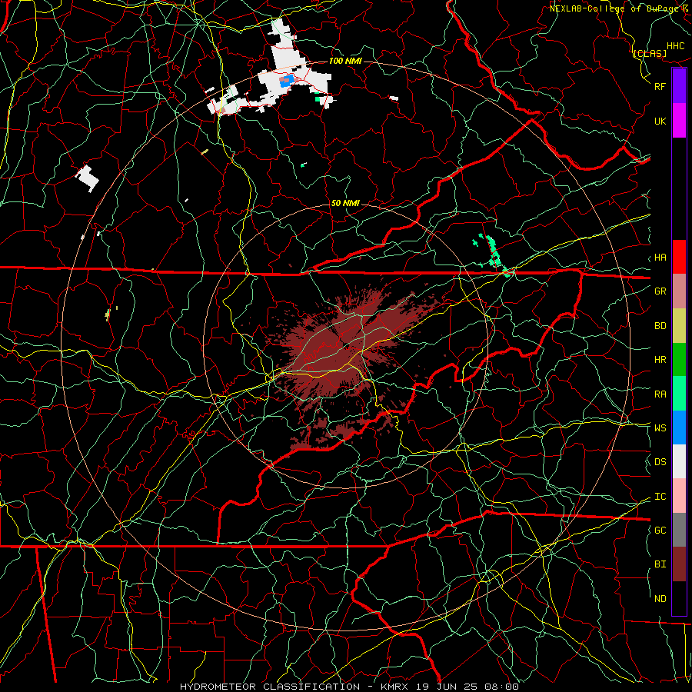
Task: Click the "DS" legend label
Action: (660, 462)
